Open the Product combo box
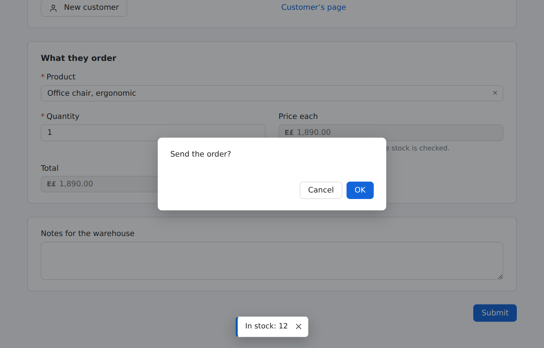544x348 pixels. (x=272, y=93)
